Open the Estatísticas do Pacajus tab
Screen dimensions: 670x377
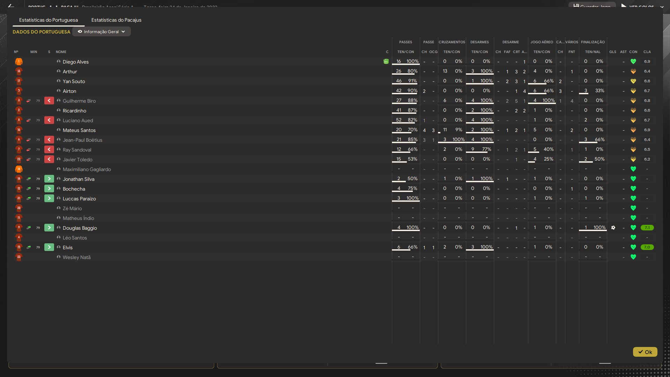click(116, 20)
